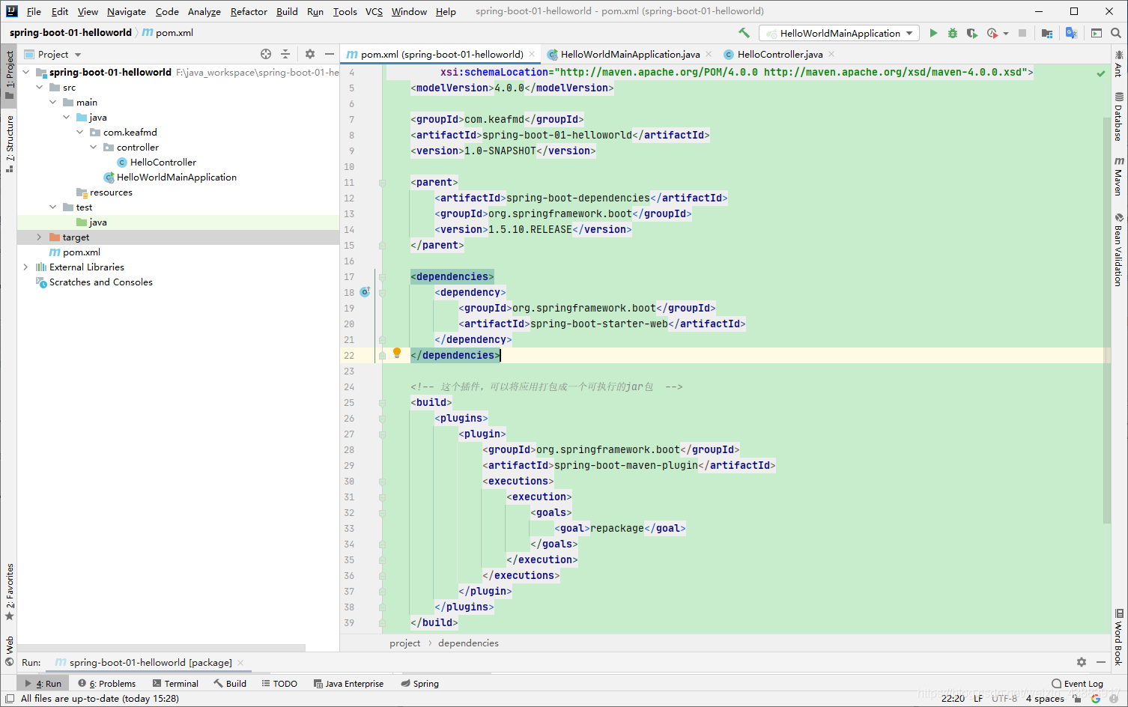The image size is (1128, 707).
Task: Switch to the HelloController.java editor tab
Action: coord(779,54)
